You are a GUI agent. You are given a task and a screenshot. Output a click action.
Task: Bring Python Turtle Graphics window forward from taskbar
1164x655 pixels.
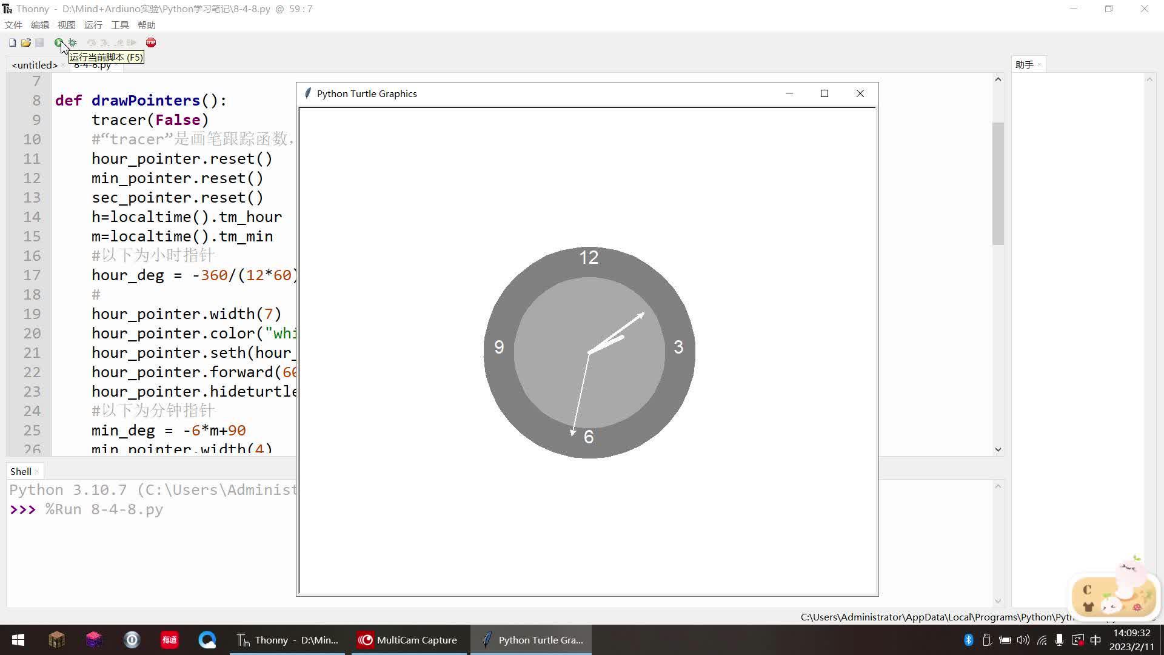[x=530, y=640]
